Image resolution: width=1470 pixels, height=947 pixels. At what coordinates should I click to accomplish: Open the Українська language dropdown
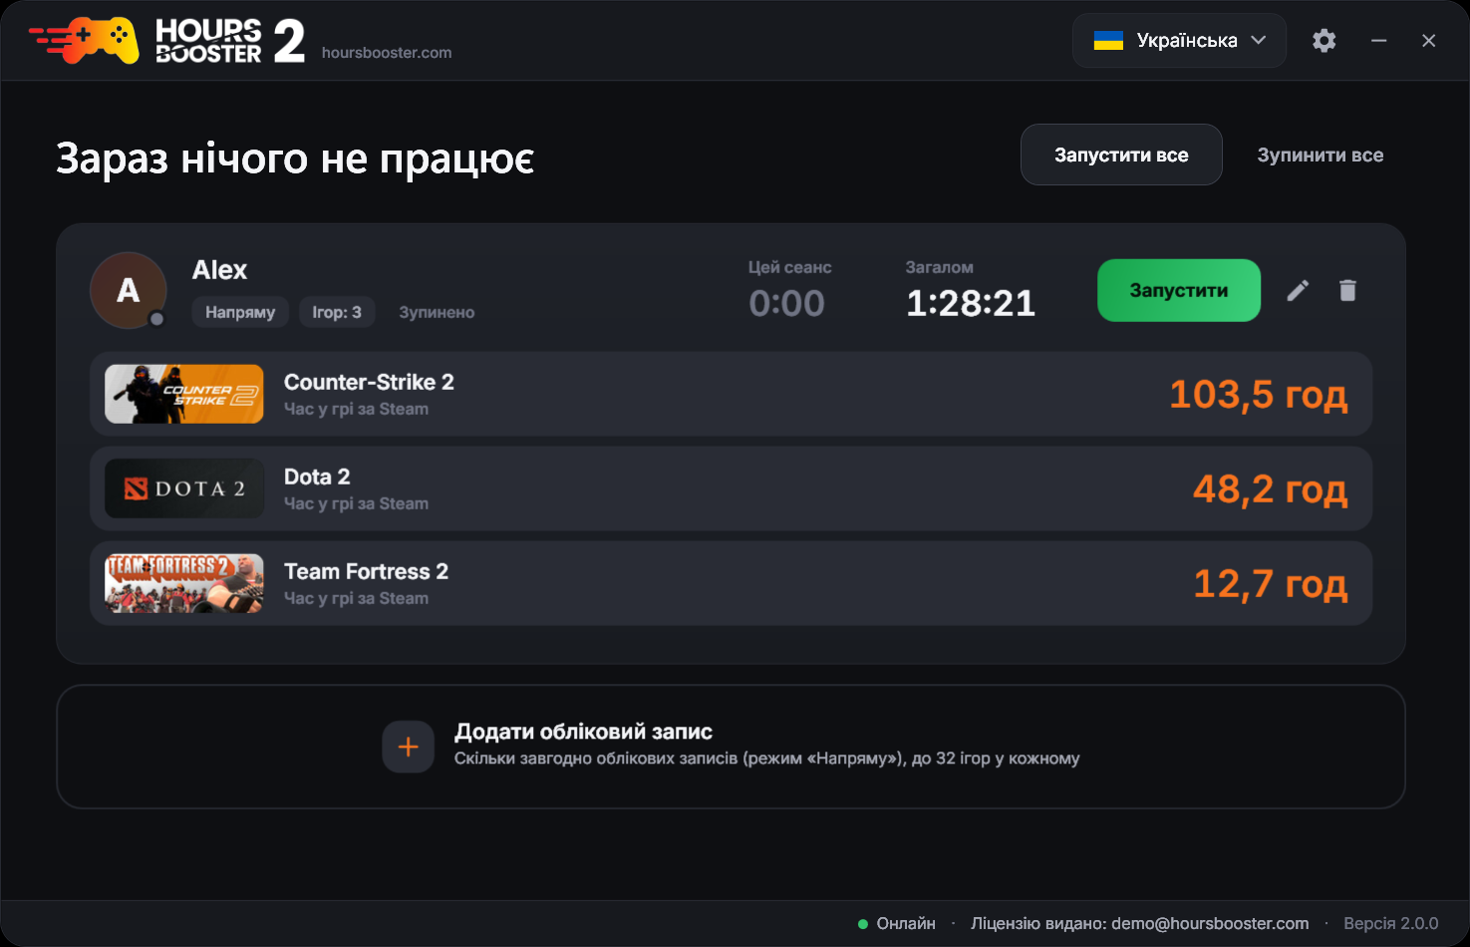tap(1179, 41)
